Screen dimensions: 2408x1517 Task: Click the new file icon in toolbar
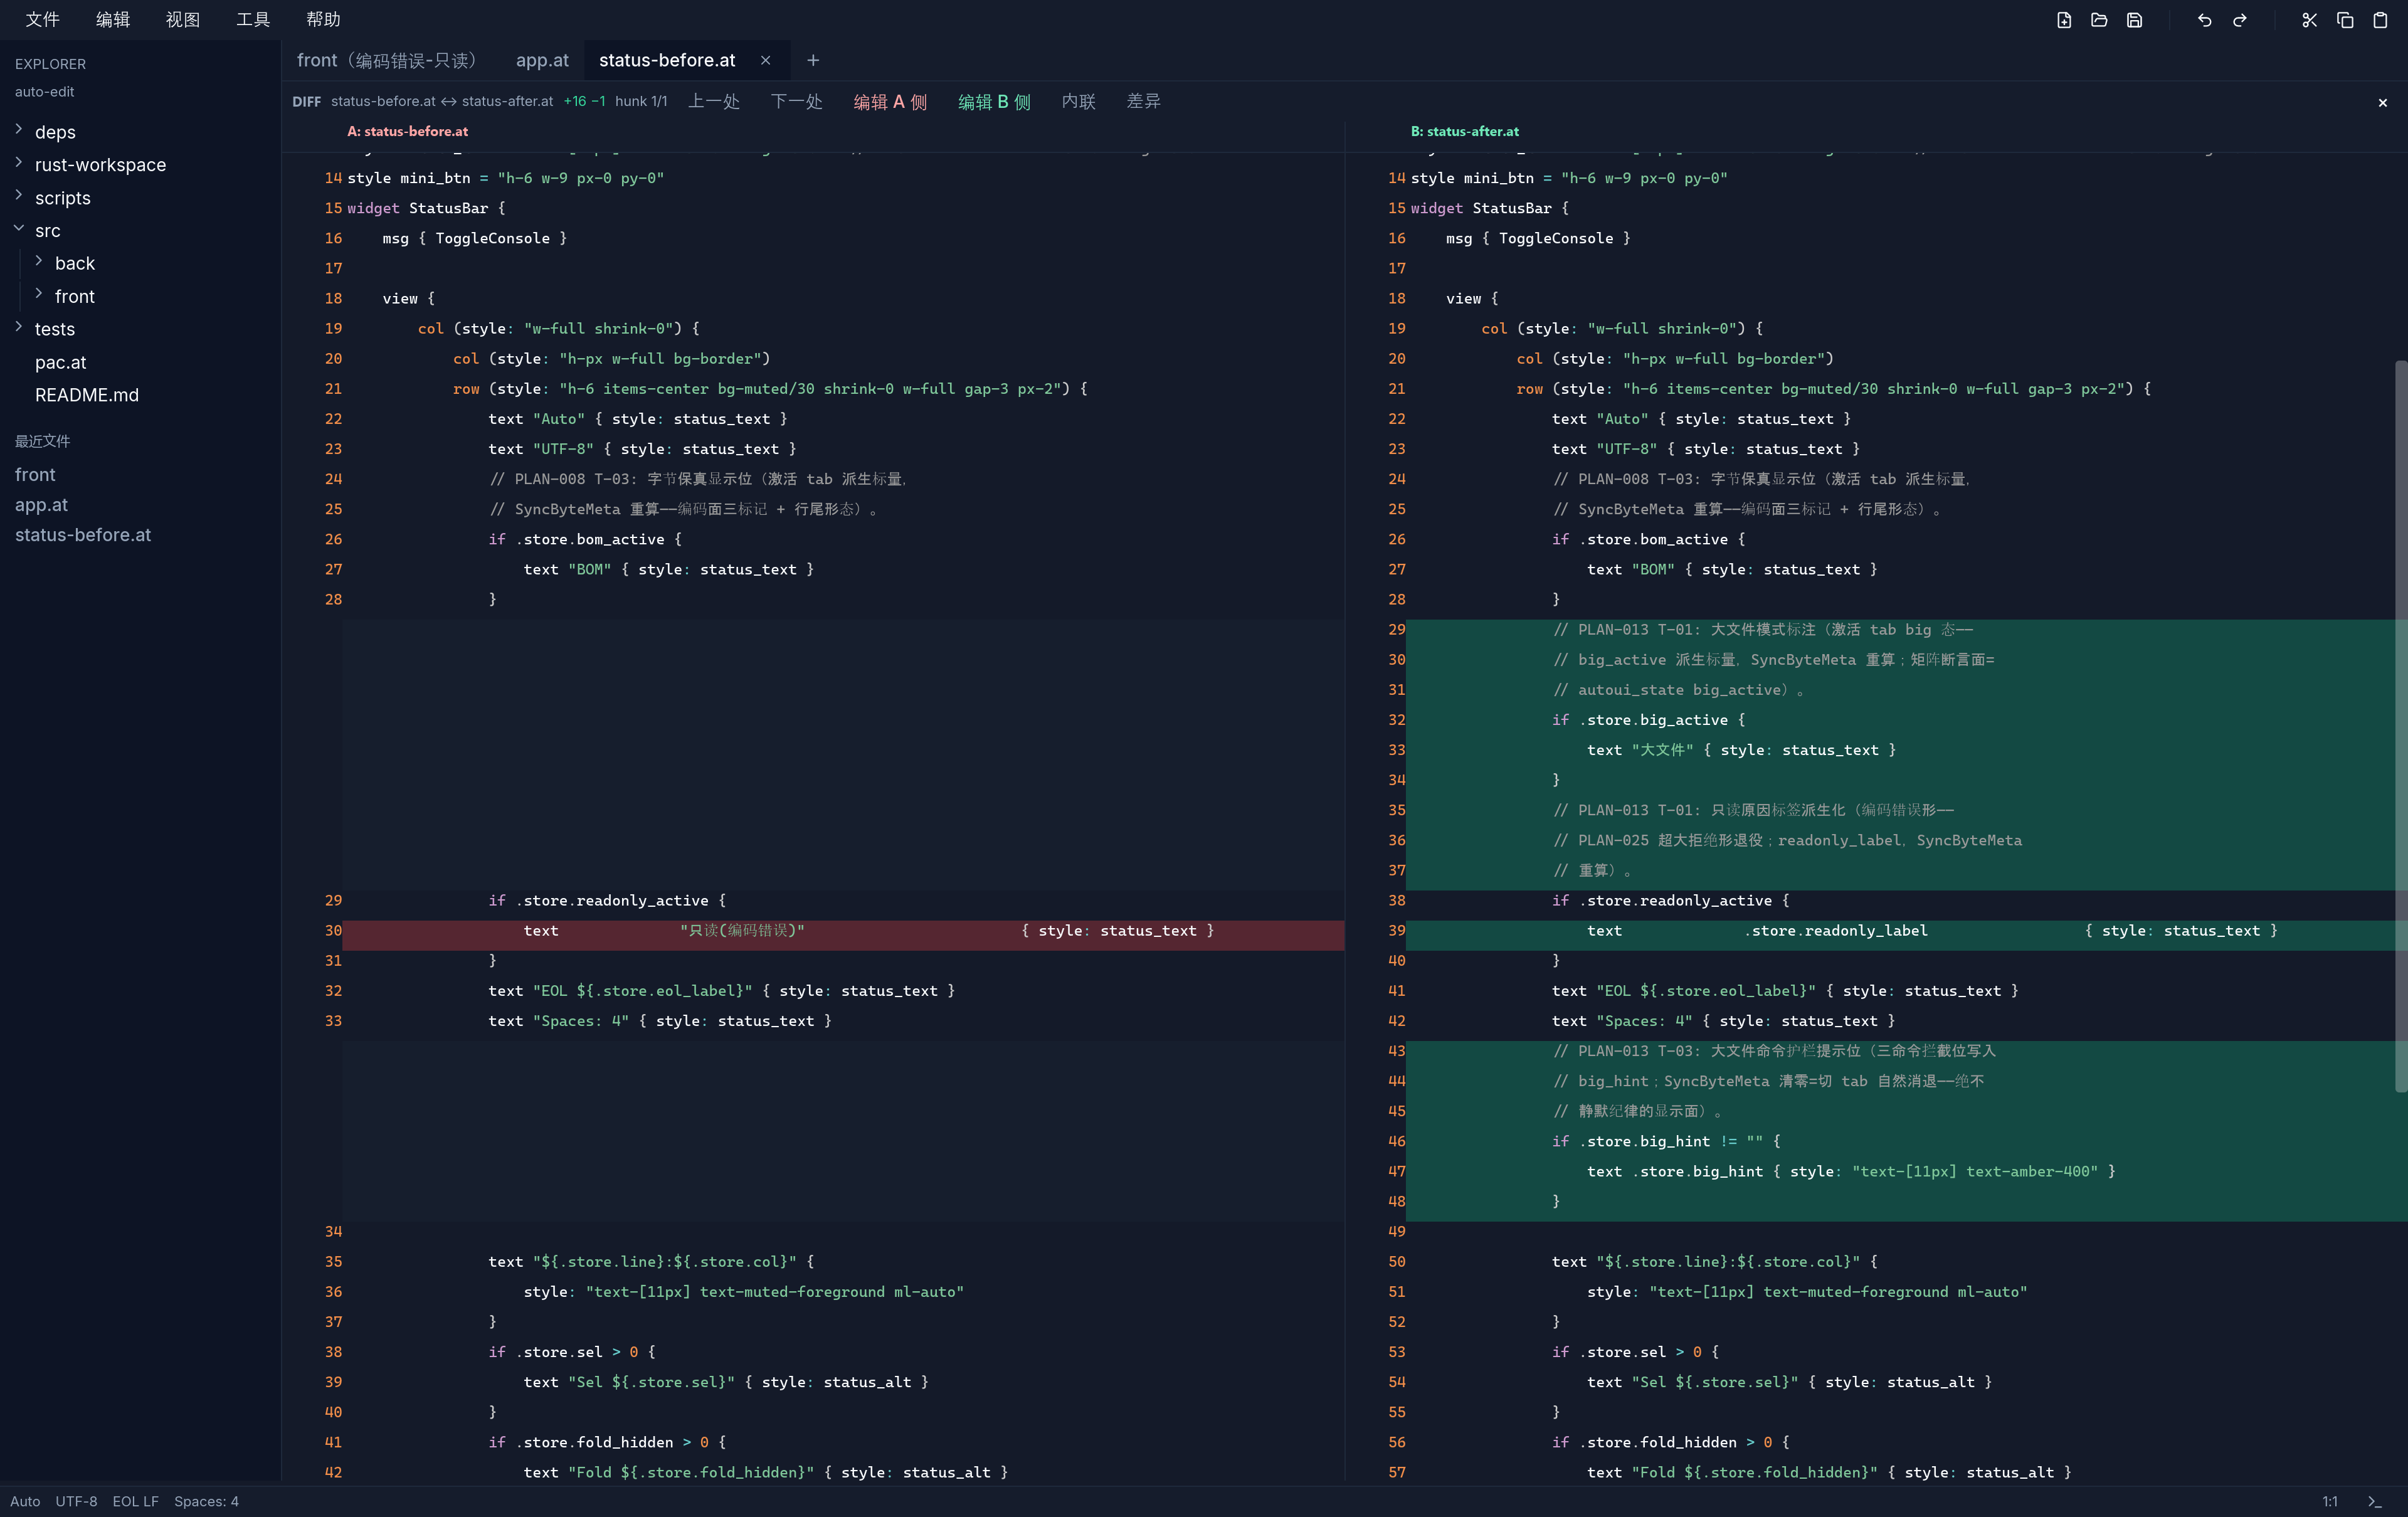pos(2064,20)
